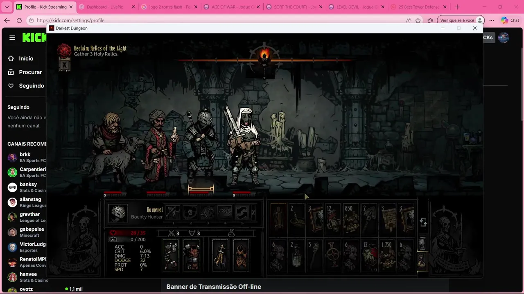This screenshot has height=294, width=524.
Task: Select the 1,750 gold pile
Action: click(388, 256)
